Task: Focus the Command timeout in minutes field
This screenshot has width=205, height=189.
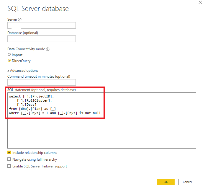Action: pyautogui.click(x=42, y=82)
